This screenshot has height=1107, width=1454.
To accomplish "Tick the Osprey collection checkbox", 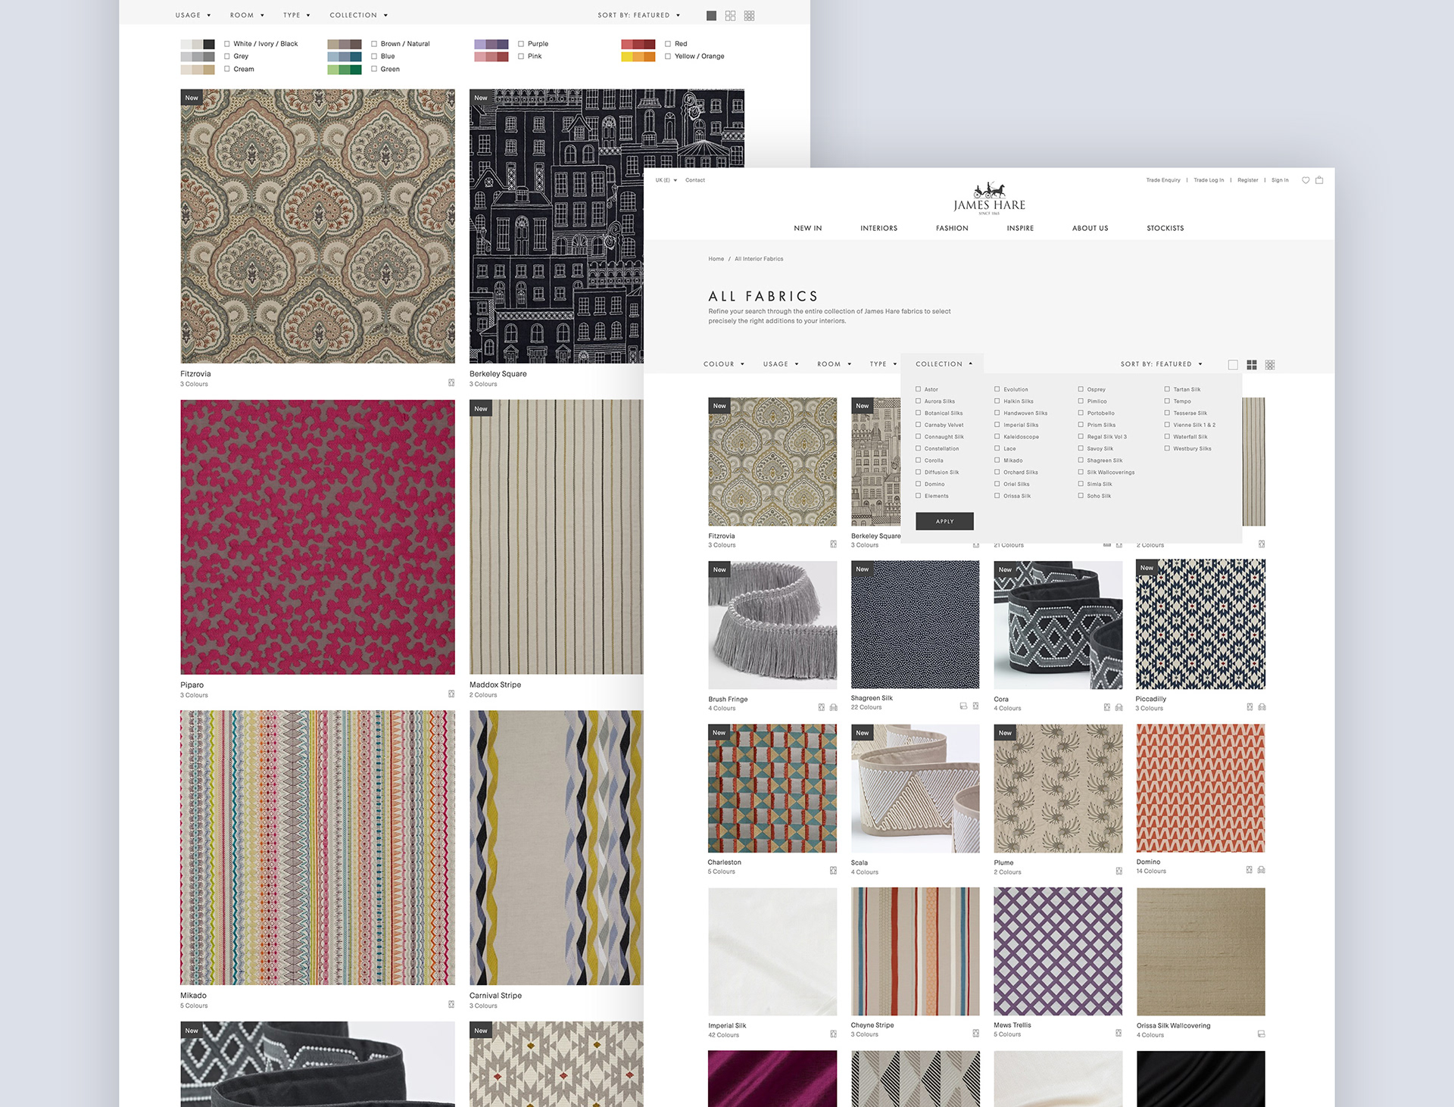I will pos(1081,389).
